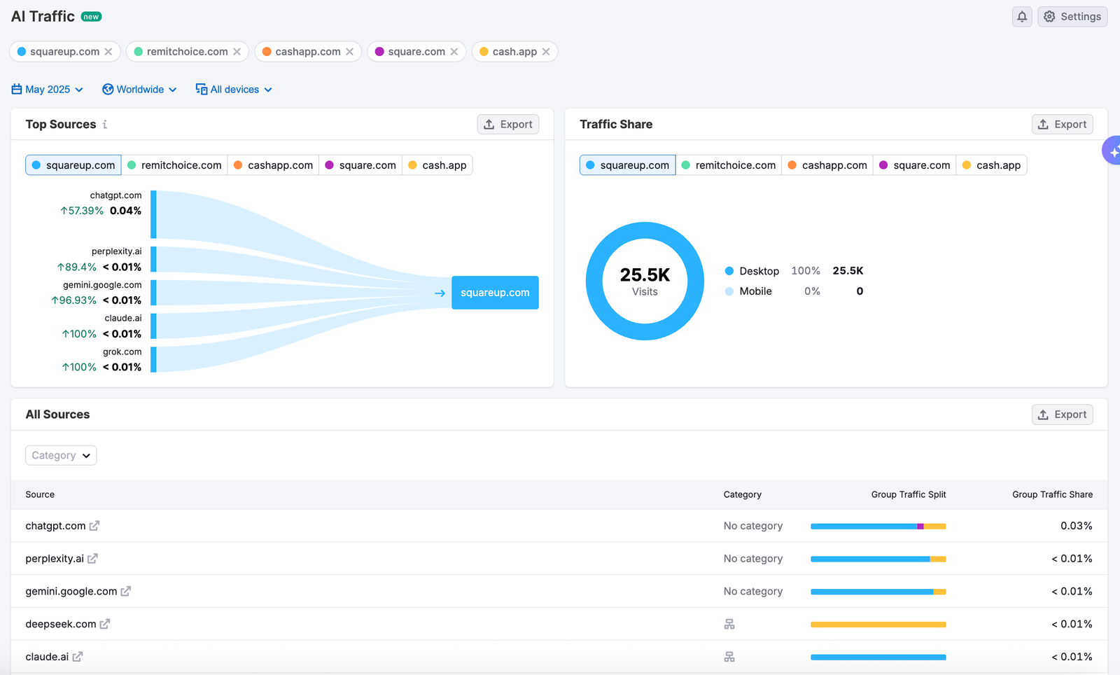The height and width of the screenshot is (675, 1120).
Task: Expand the Worldwide region dropdown
Action: coord(139,90)
